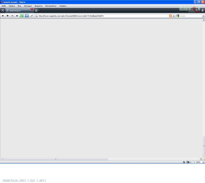Screen dimensions: 205x183
Task: Toggle fit-to-width status bar icon
Action: coord(184,162)
